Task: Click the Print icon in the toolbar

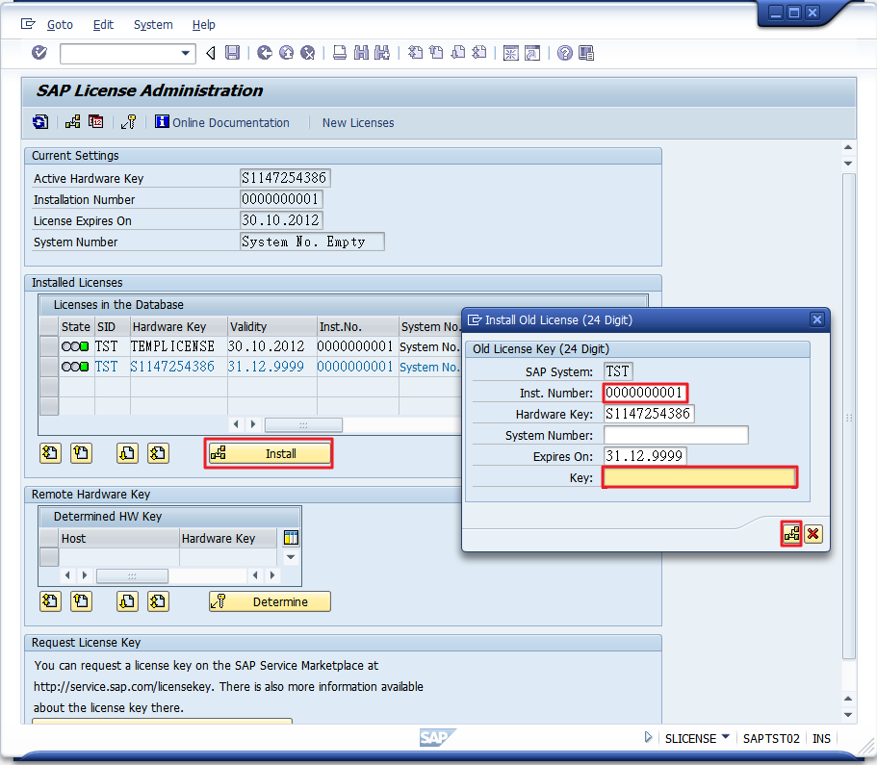Action: 340,53
